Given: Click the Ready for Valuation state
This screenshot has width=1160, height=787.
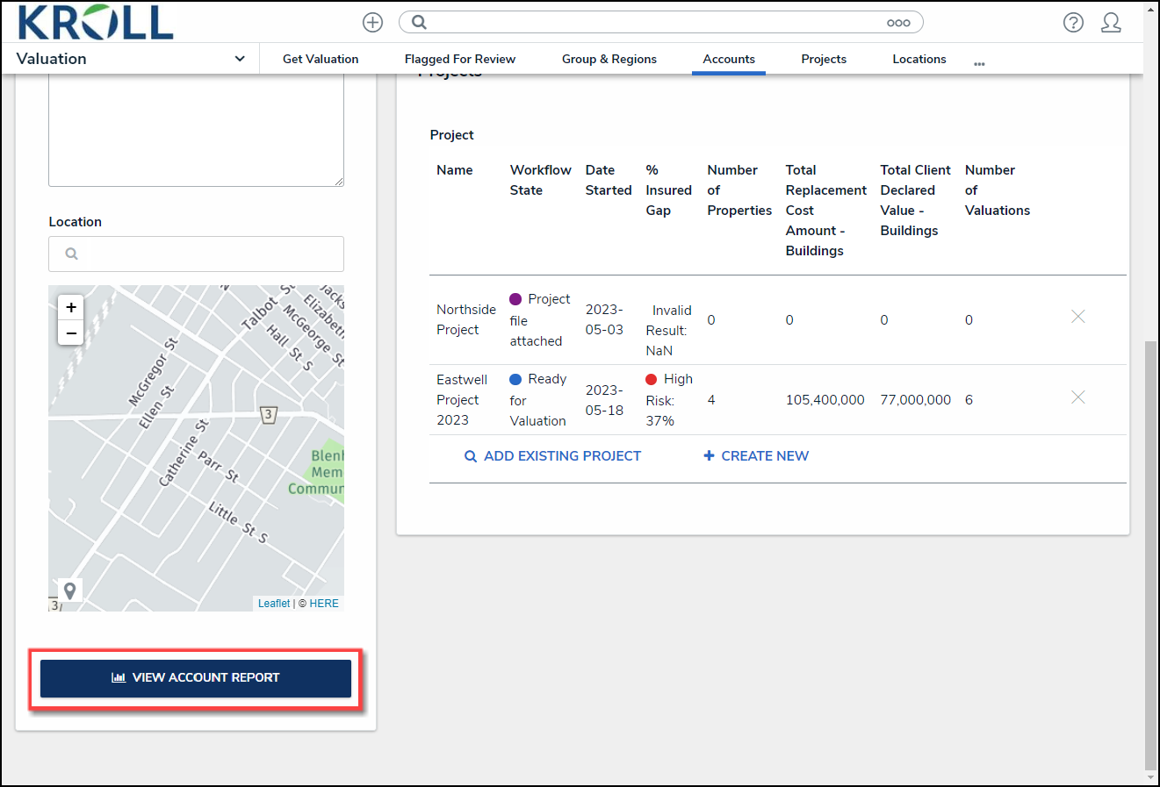Looking at the screenshot, I should tap(538, 400).
